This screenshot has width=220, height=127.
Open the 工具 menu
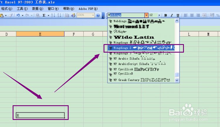click(x=22, y=9)
